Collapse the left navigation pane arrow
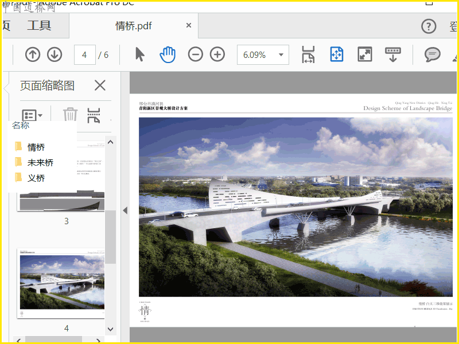Viewport: 459px width, 344px height. coord(125,210)
